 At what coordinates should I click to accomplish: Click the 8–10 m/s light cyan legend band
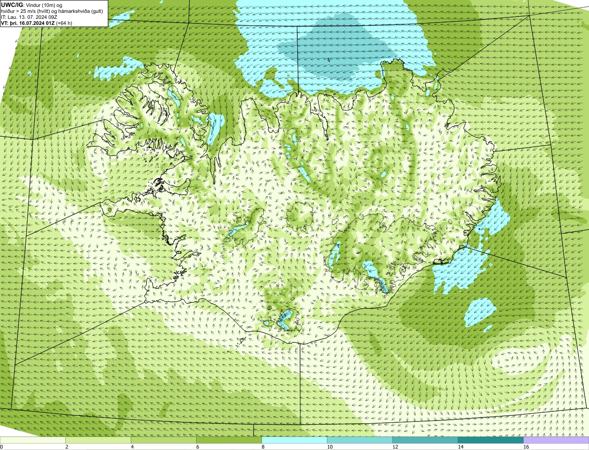click(294, 440)
